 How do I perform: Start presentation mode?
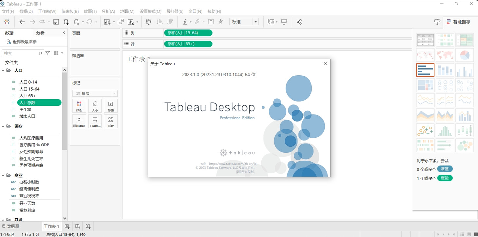tap(284, 22)
